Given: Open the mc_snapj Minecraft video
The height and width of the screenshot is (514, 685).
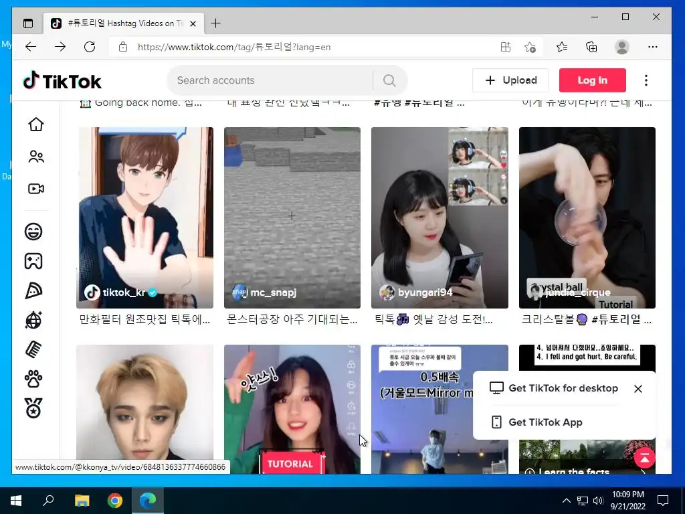Looking at the screenshot, I should (x=292, y=218).
